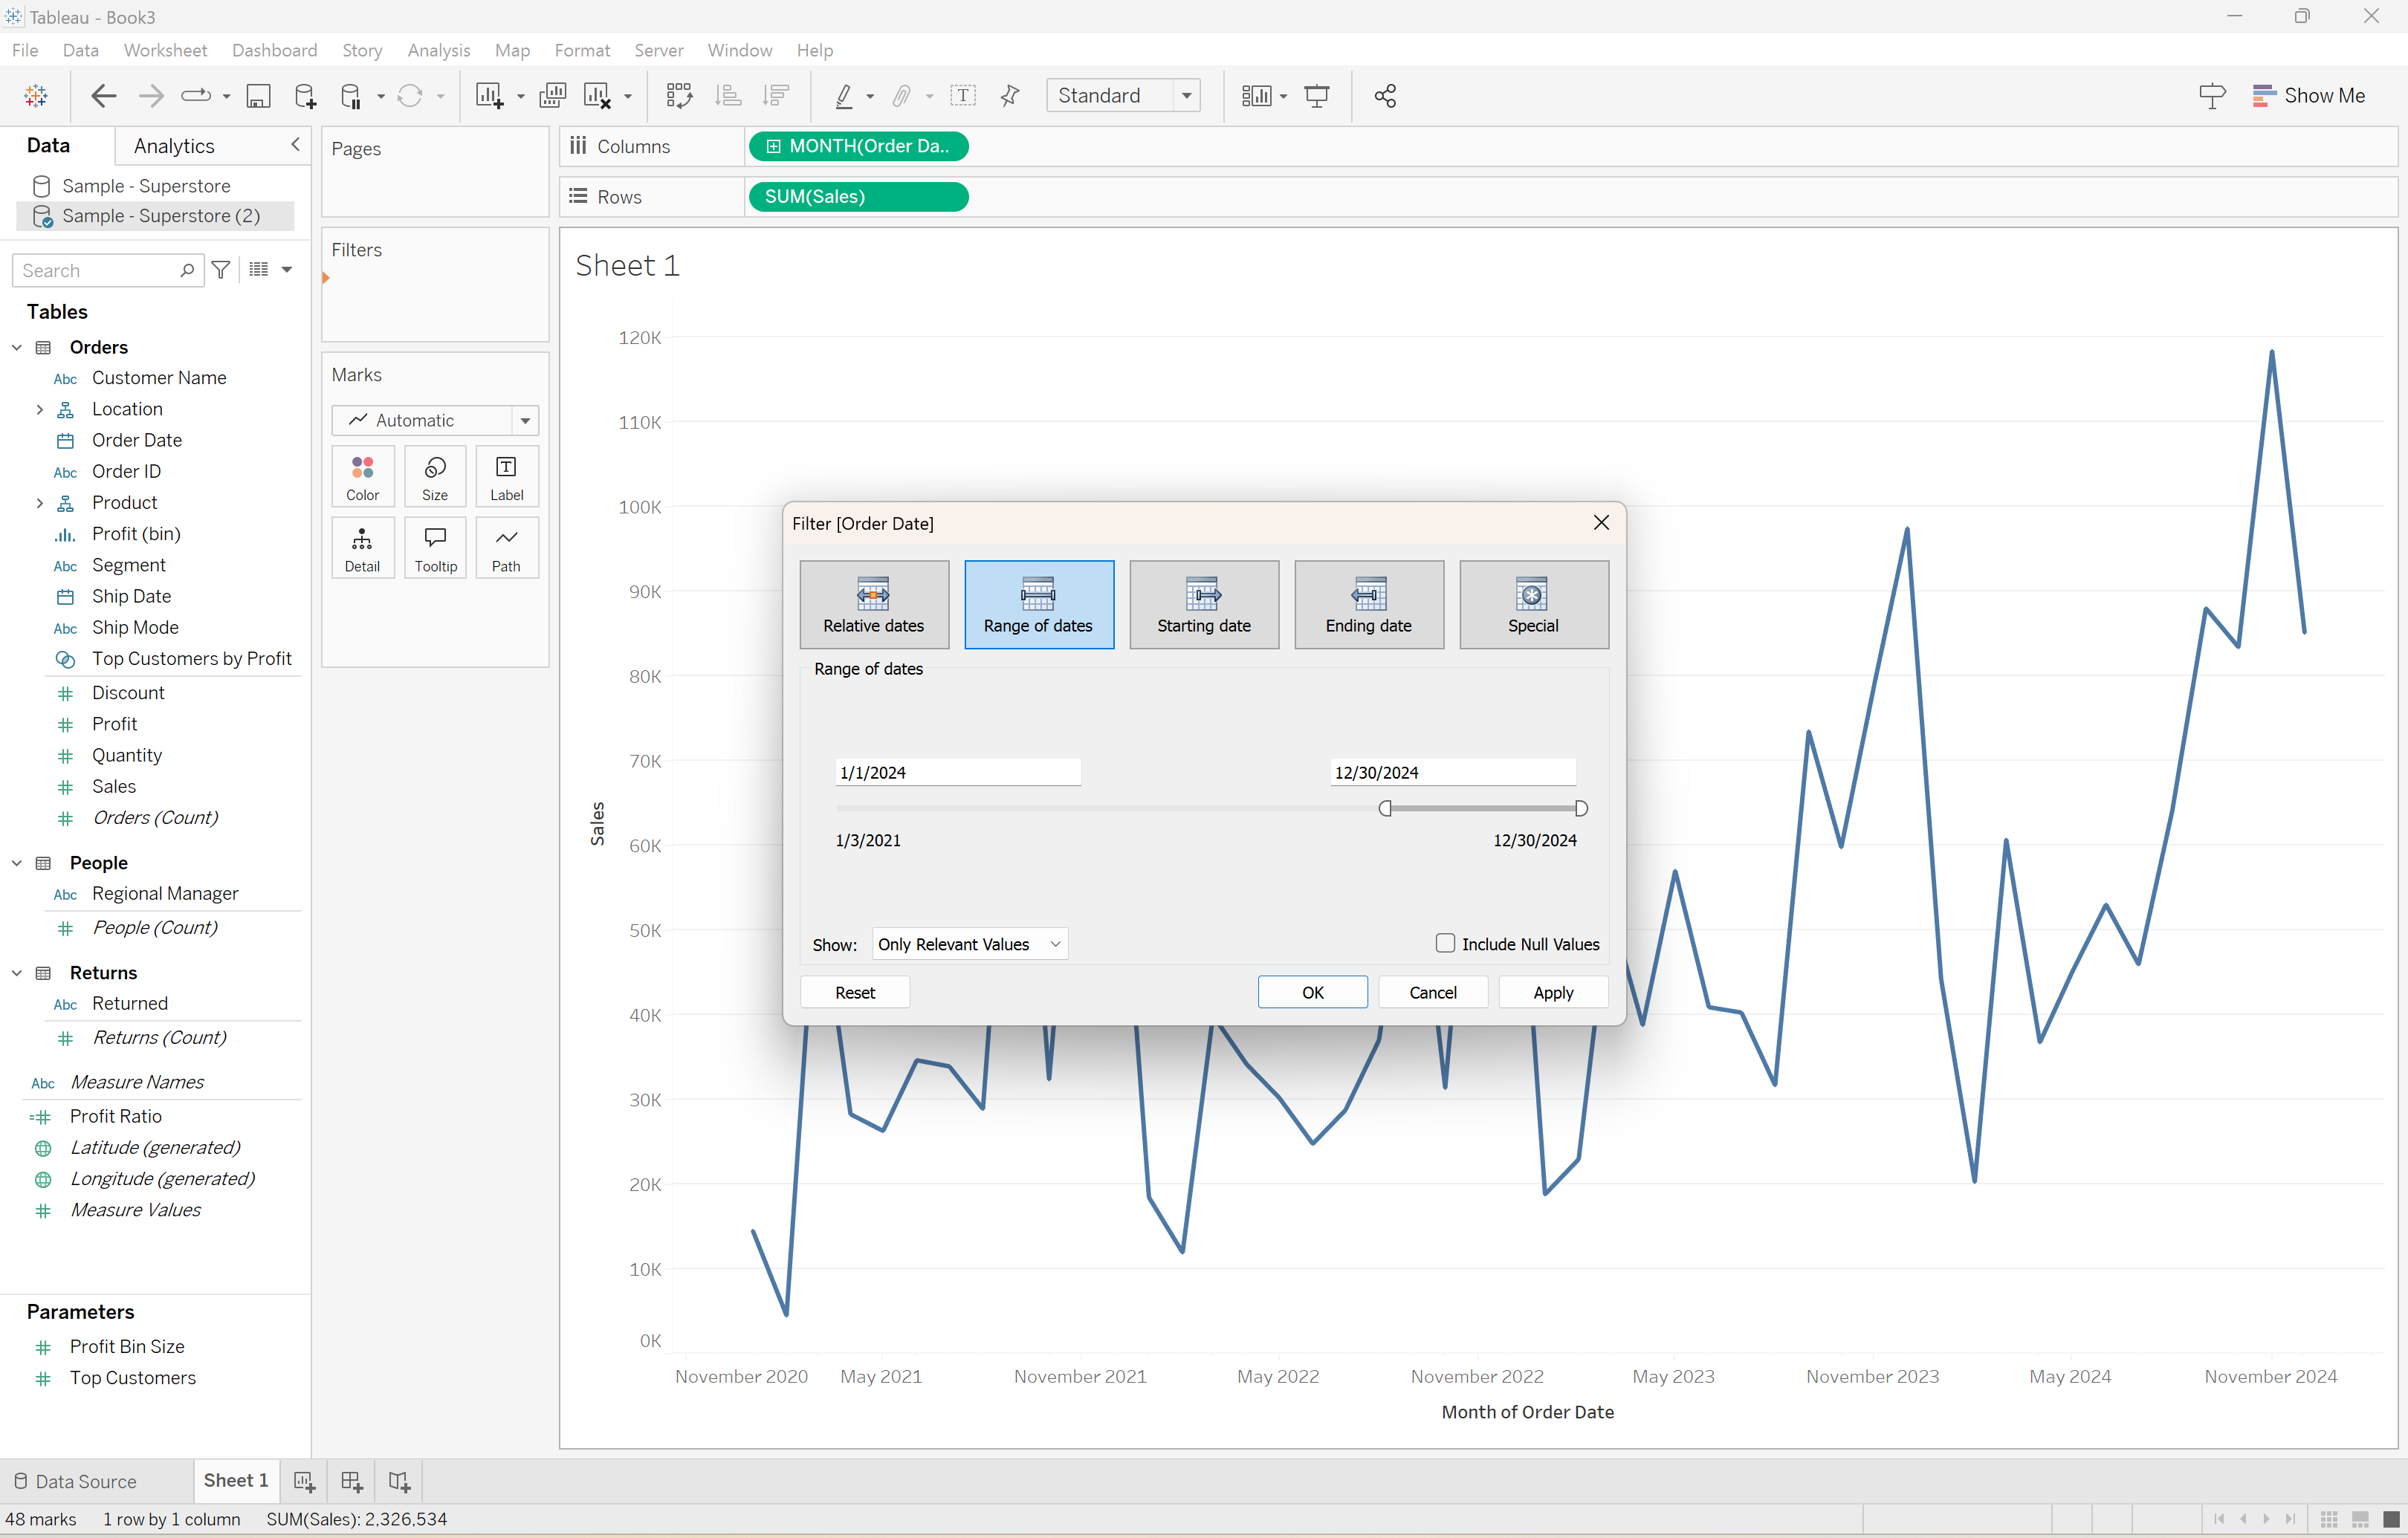Open the Format menu
The image size is (2408, 1538).
pos(582,50)
